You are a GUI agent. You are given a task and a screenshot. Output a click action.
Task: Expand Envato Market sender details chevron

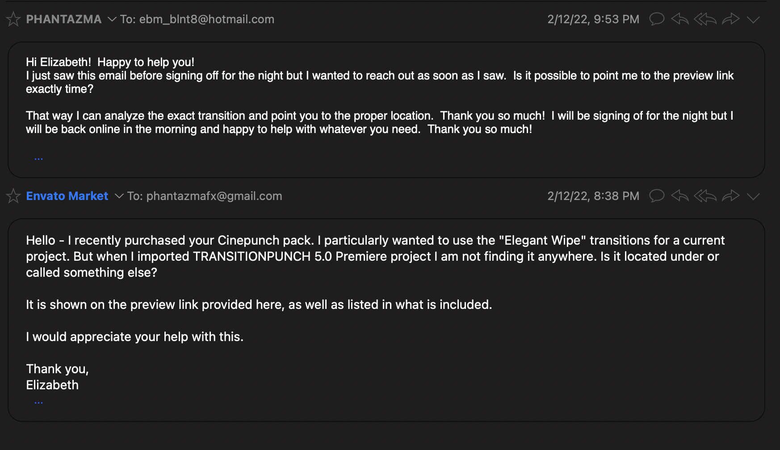(119, 196)
